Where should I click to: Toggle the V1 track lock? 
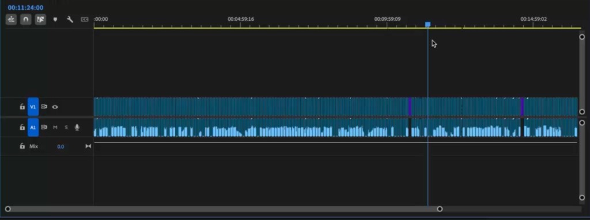22,107
